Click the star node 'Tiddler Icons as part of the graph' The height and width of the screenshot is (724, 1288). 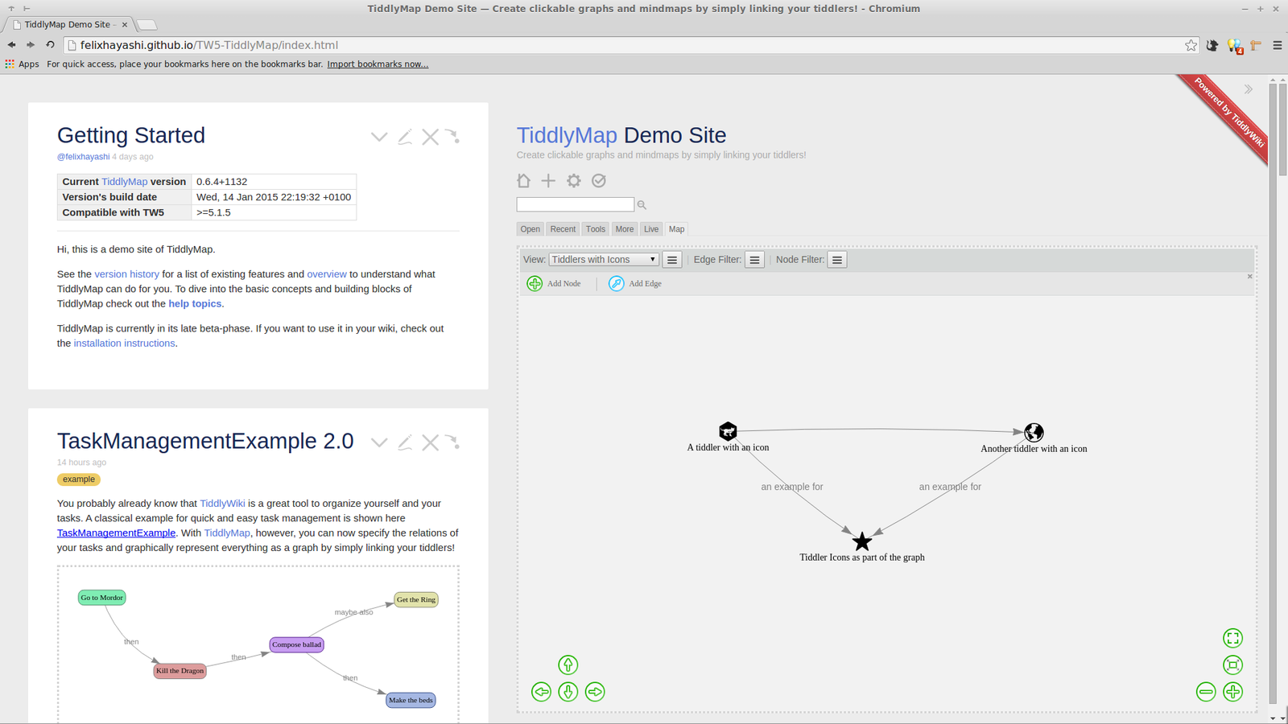pos(862,541)
